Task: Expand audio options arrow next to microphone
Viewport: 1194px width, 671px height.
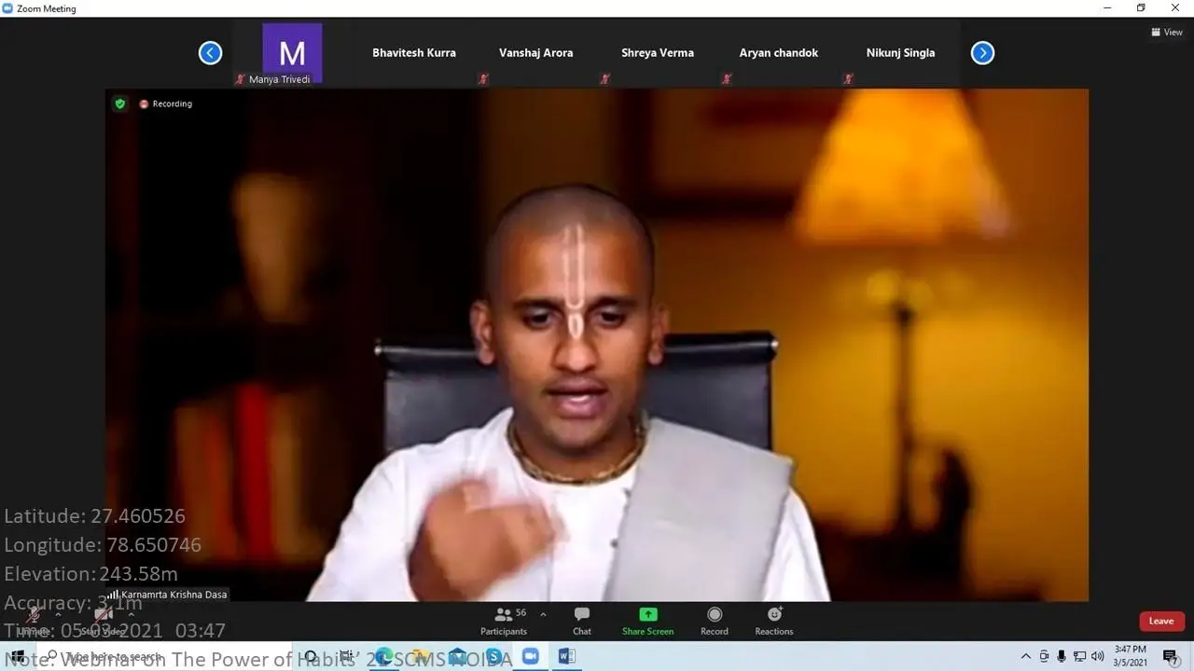Action: click(58, 614)
